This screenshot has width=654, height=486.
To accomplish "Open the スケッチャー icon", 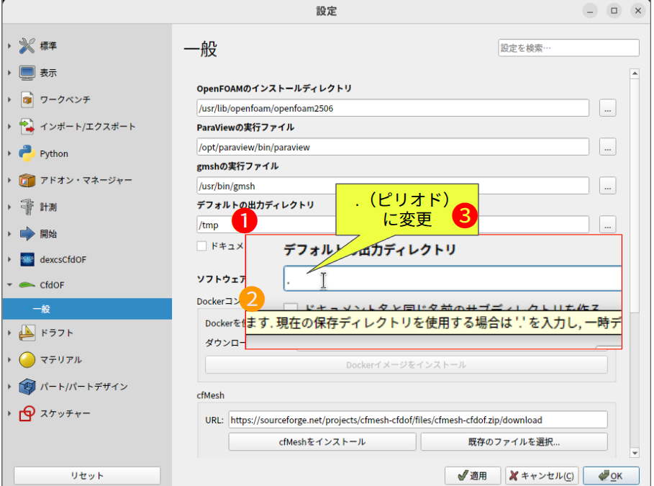I will click(27, 413).
